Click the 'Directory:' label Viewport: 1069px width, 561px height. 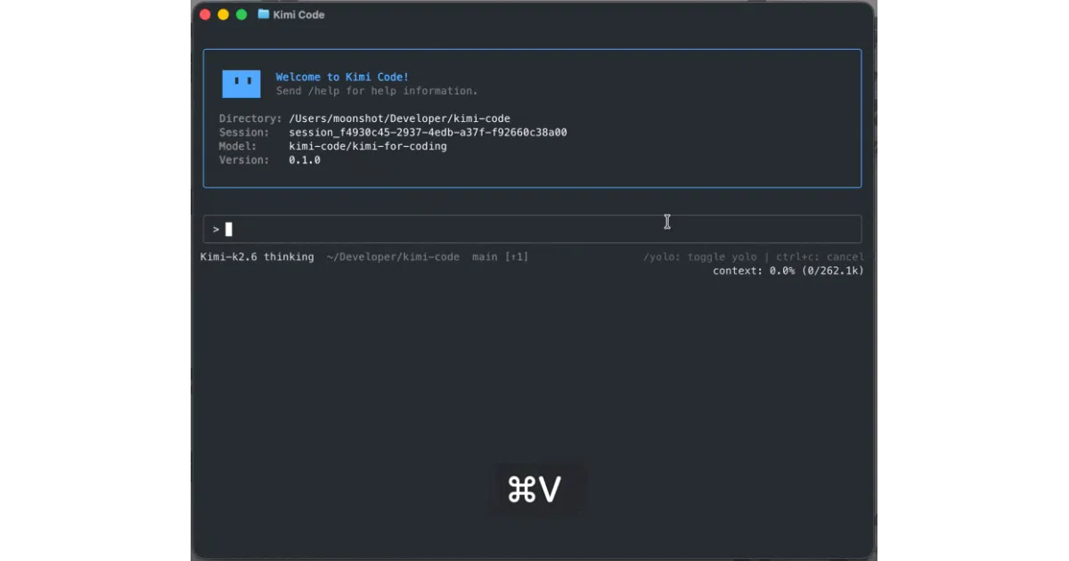(x=250, y=118)
